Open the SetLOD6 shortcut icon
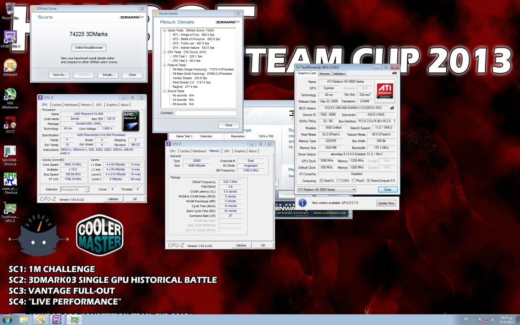The height and width of the screenshot is (325, 520). pos(10,156)
